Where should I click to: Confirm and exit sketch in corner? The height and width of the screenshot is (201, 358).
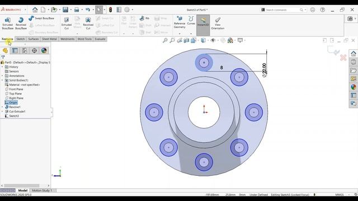tap(333, 50)
